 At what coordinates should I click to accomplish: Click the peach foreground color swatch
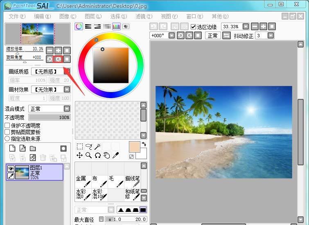pyautogui.click(x=134, y=147)
